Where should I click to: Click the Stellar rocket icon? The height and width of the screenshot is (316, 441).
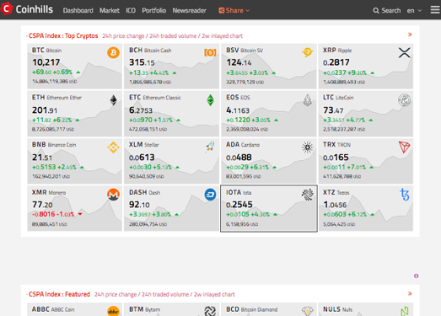point(210,147)
